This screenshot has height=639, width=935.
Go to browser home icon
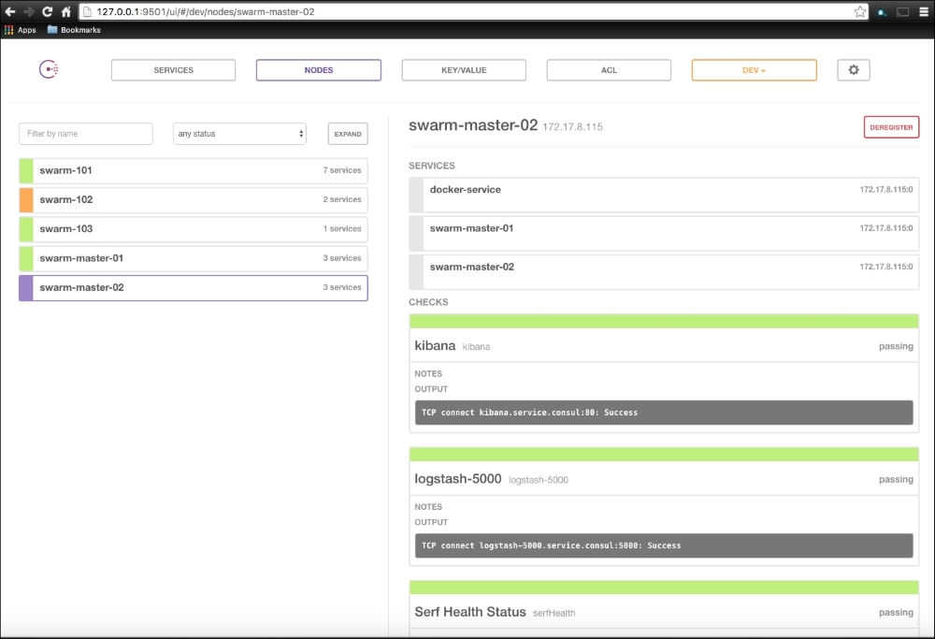(65, 12)
